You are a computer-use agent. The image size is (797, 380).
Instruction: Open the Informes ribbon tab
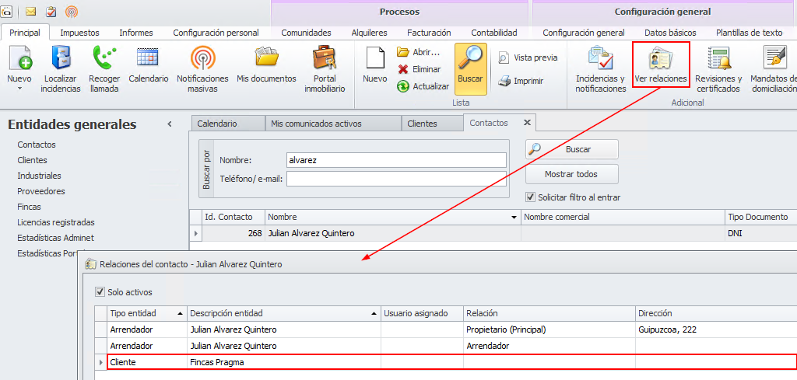click(136, 33)
